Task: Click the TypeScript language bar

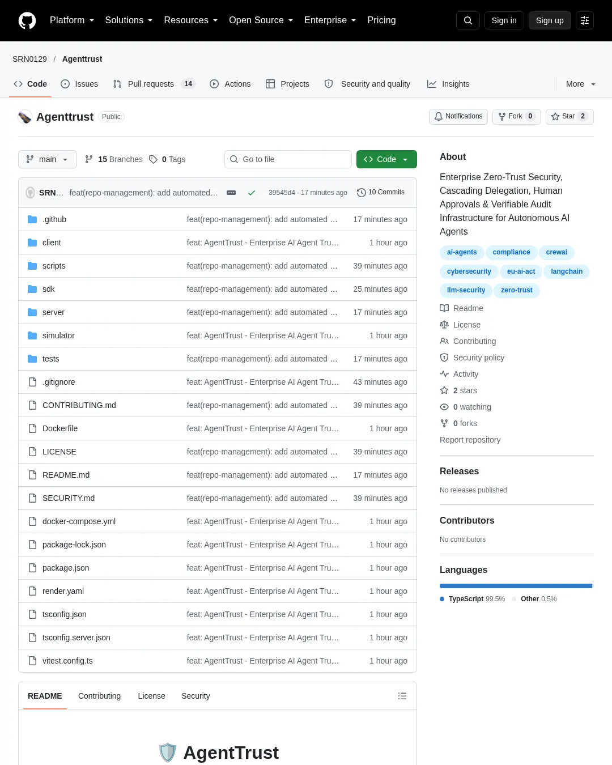Action: click(516, 586)
